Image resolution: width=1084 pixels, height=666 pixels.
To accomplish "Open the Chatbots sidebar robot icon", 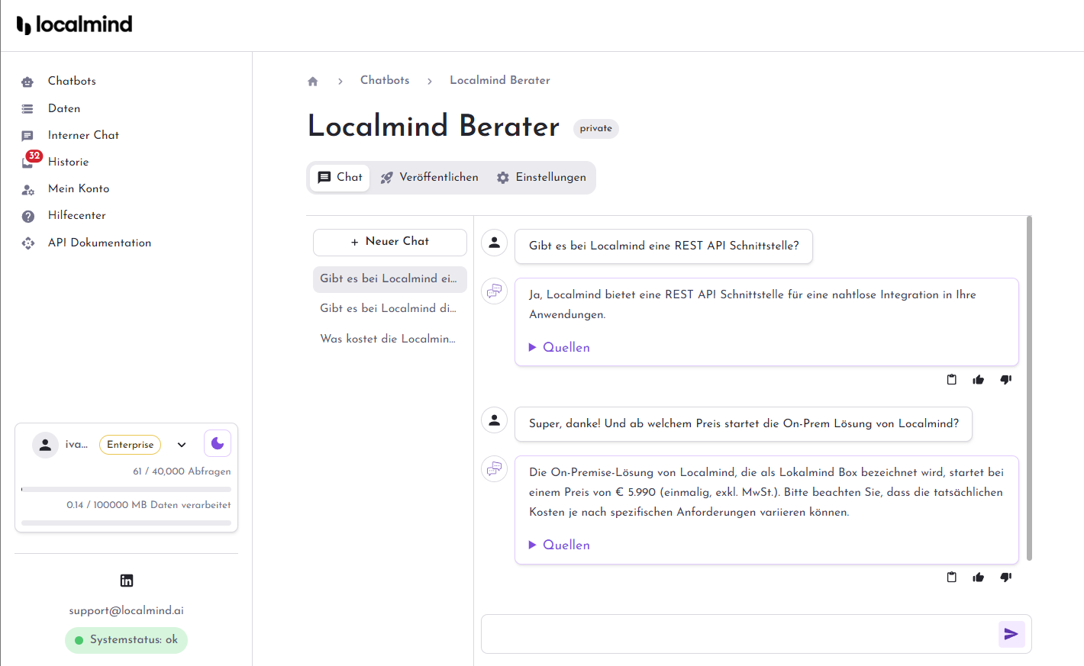I will click(27, 82).
